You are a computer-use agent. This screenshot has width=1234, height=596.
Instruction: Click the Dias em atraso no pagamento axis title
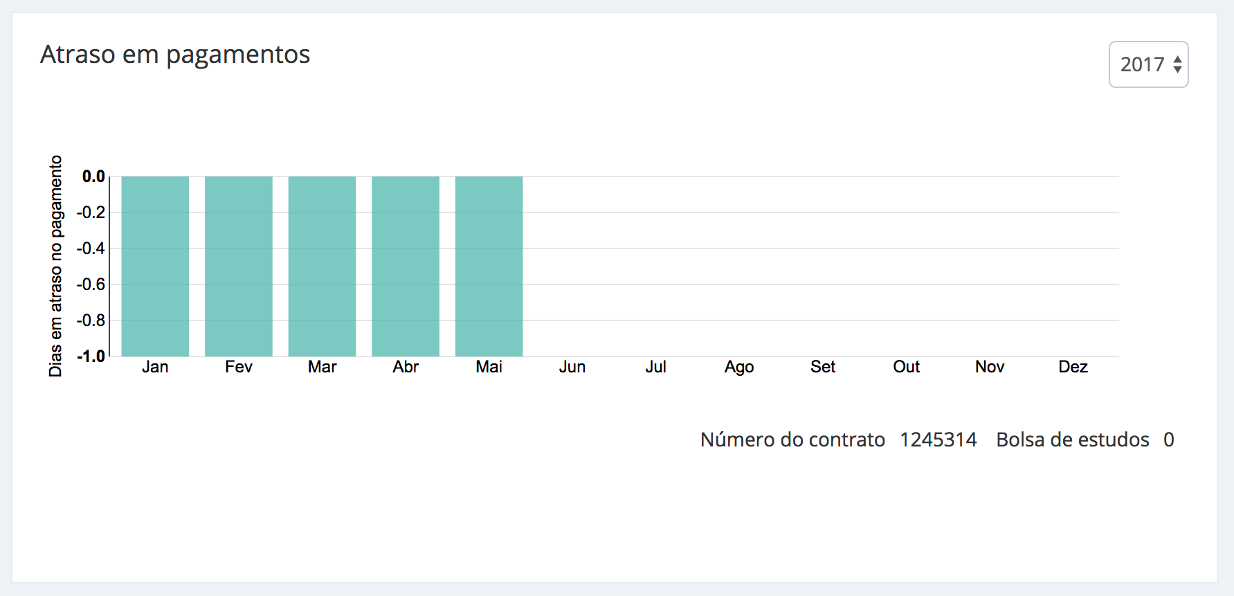pos(55,266)
